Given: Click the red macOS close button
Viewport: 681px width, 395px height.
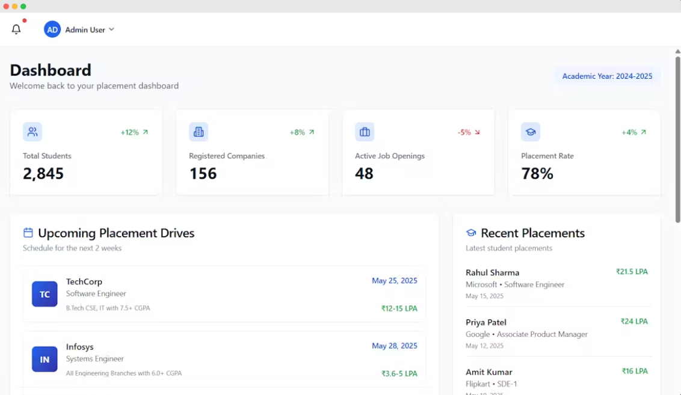Looking at the screenshot, I should pos(6,6).
